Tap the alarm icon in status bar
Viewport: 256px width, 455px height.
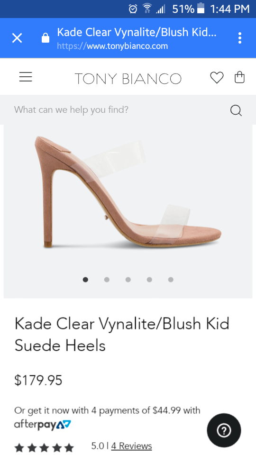click(x=133, y=9)
